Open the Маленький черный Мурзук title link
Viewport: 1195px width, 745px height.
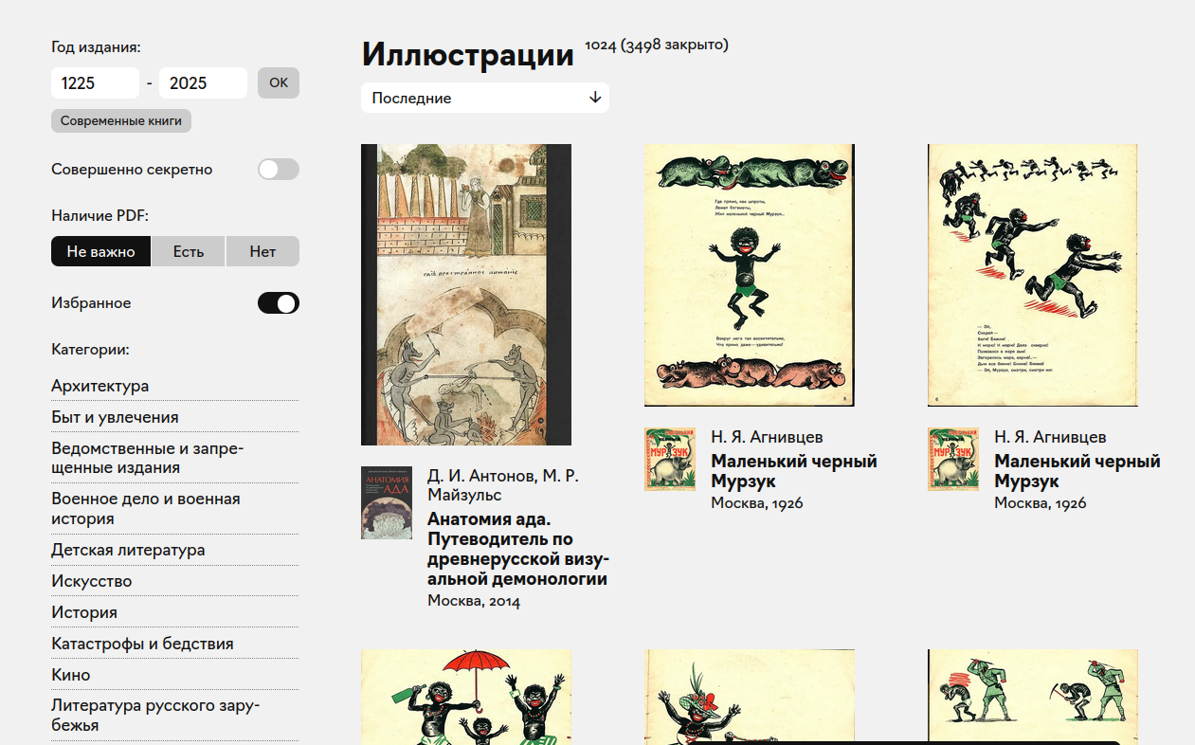793,471
